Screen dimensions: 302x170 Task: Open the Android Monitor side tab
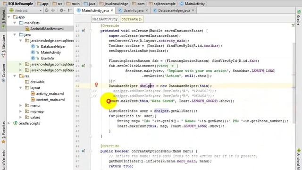(x=299, y=159)
